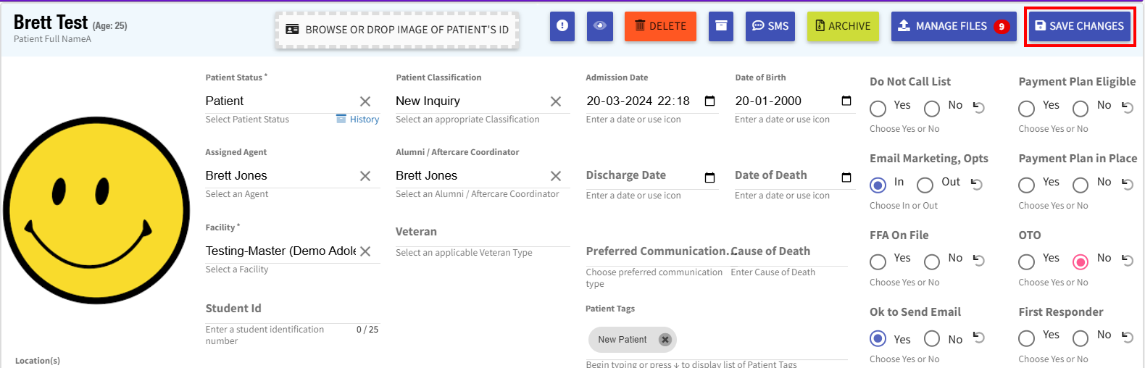Open the Facility selection dropdown
The image size is (1145, 368).
[281, 251]
